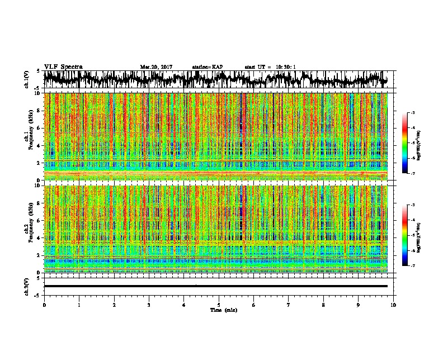
Task: Click the time axis tick label '0'
Action: [x=44, y=305]
